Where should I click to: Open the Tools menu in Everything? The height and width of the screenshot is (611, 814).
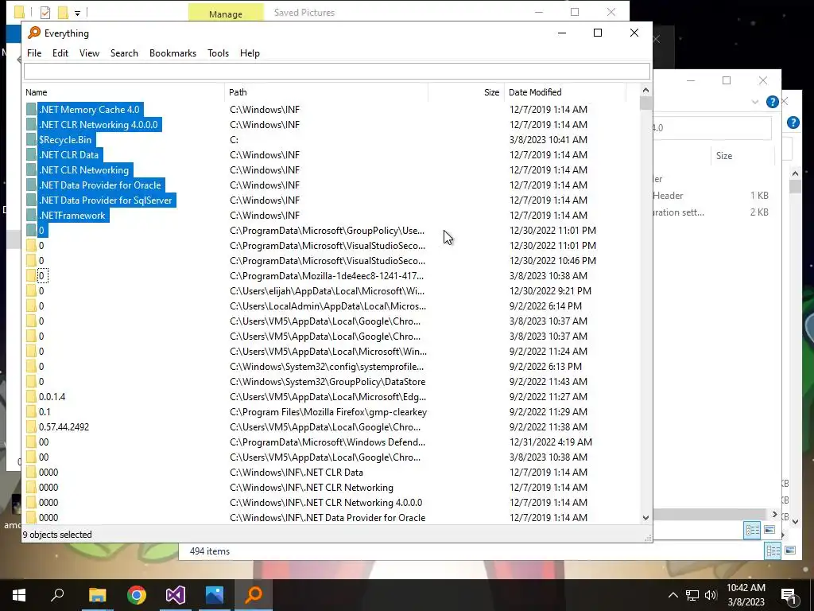tap(218, 53)
